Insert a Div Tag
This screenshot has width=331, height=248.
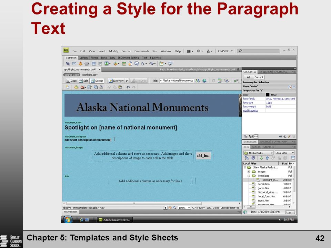tap(100, 63)
